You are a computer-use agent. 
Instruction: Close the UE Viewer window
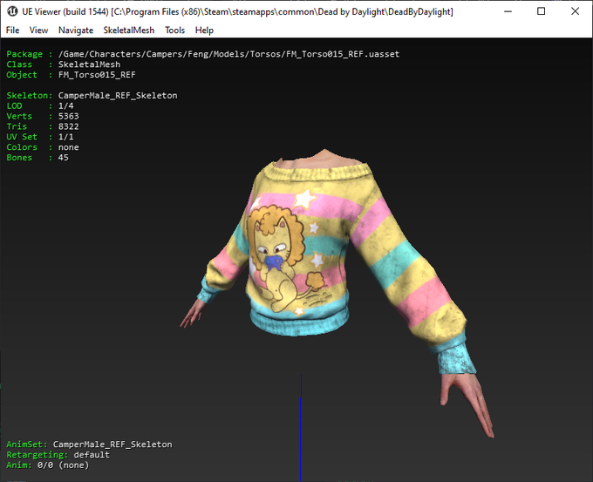tap(575, 11)
